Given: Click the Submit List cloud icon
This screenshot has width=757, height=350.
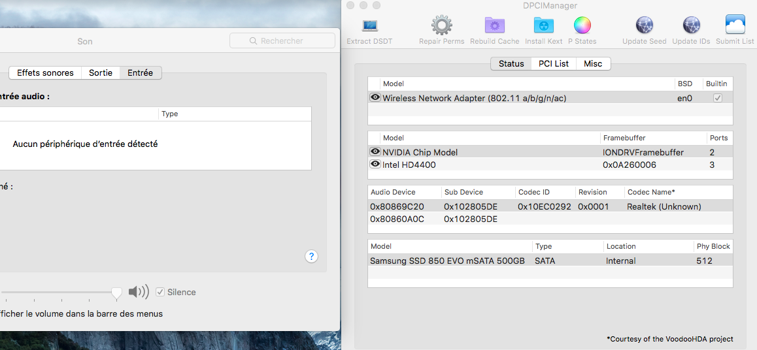Looking at the screenshot, I should (735, 26).
